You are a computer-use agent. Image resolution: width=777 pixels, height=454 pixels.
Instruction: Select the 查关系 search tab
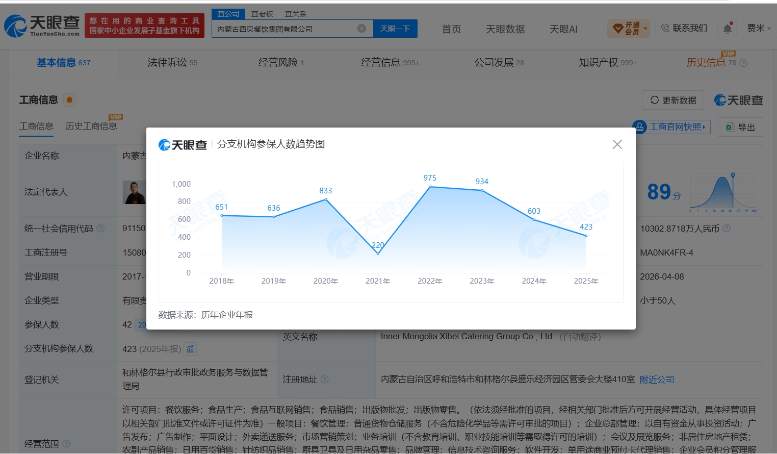pyautogui.click(x=296, y=14)
